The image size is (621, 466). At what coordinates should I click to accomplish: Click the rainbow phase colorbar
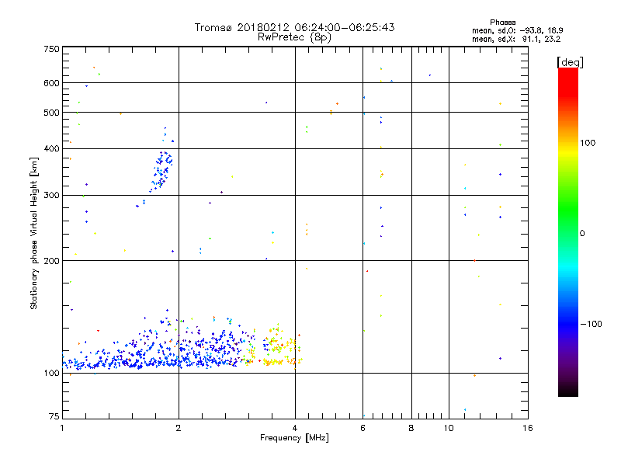568,231
